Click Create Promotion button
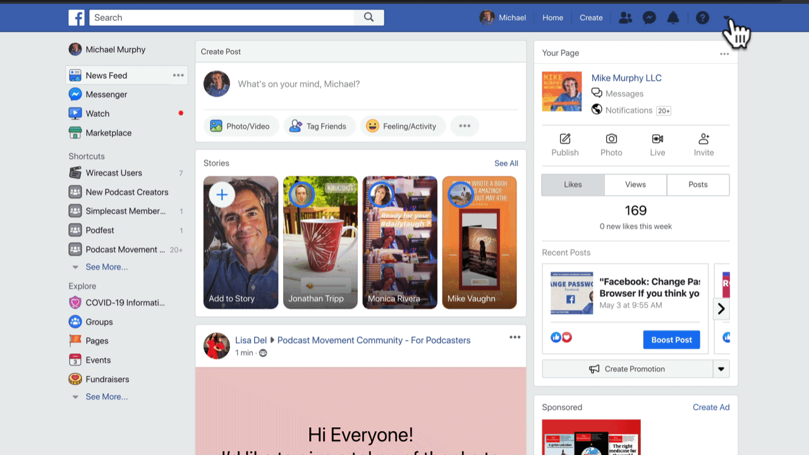This screenshot has width=809, height=455. coord(628,369)
